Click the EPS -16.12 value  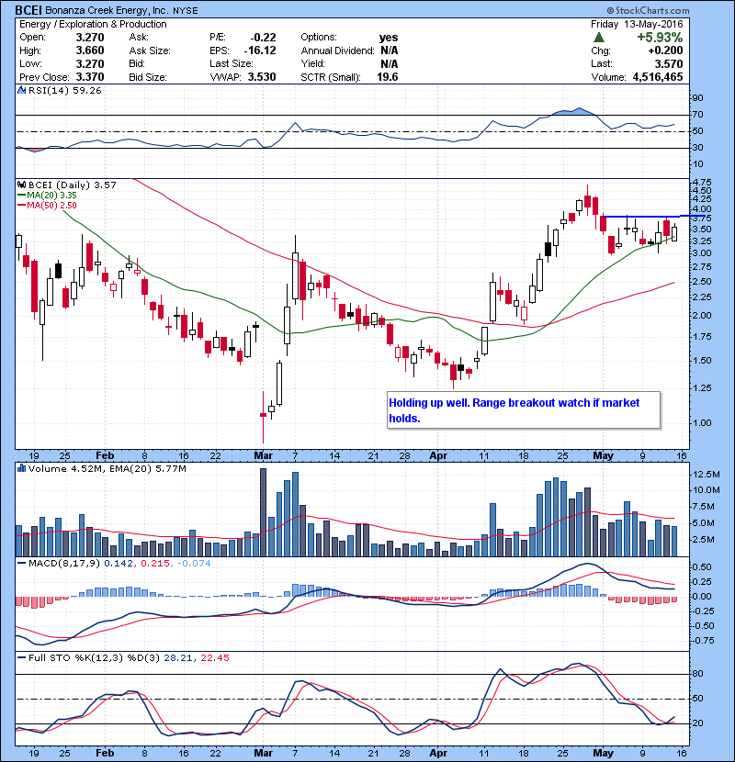(x=260, y=50)
